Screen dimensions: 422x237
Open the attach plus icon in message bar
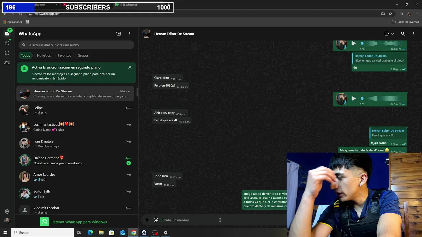point(147,220)
